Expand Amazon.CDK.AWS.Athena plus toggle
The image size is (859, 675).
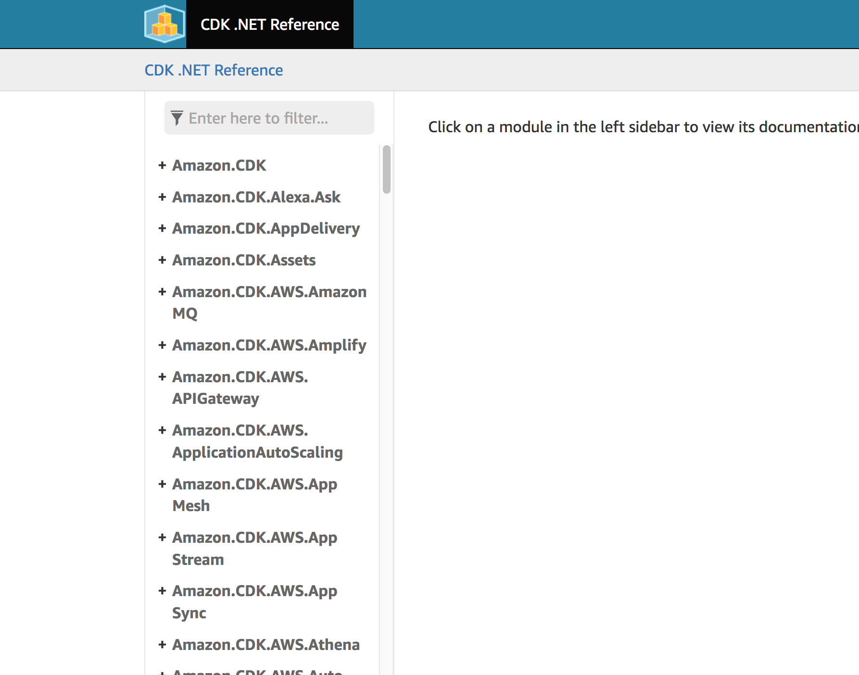[162, 645]
